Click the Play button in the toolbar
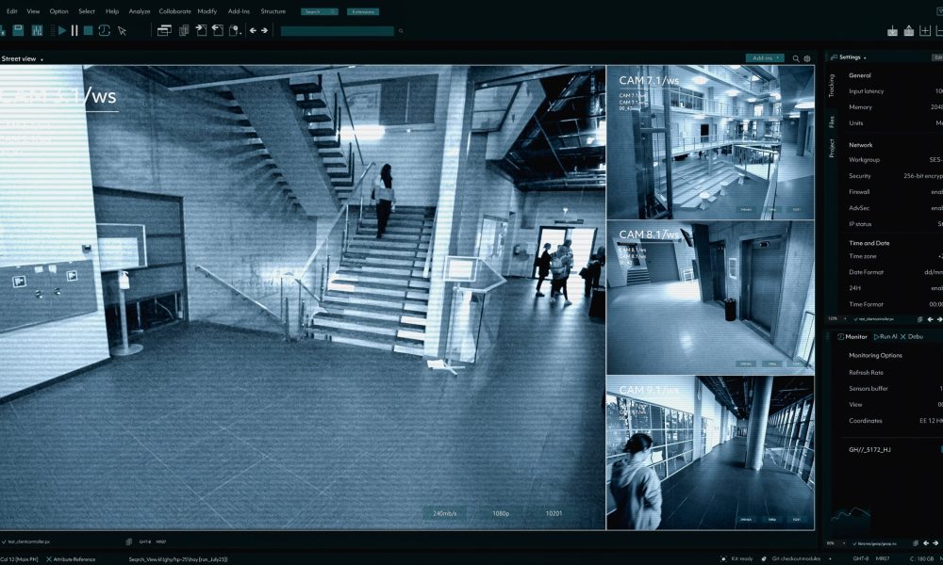The image size is (943, 565). coord(62,30)
